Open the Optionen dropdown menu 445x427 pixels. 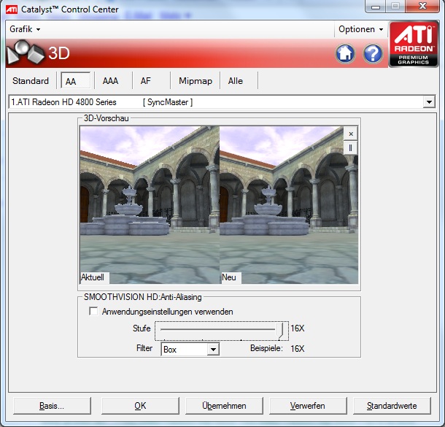pos(360,29)
